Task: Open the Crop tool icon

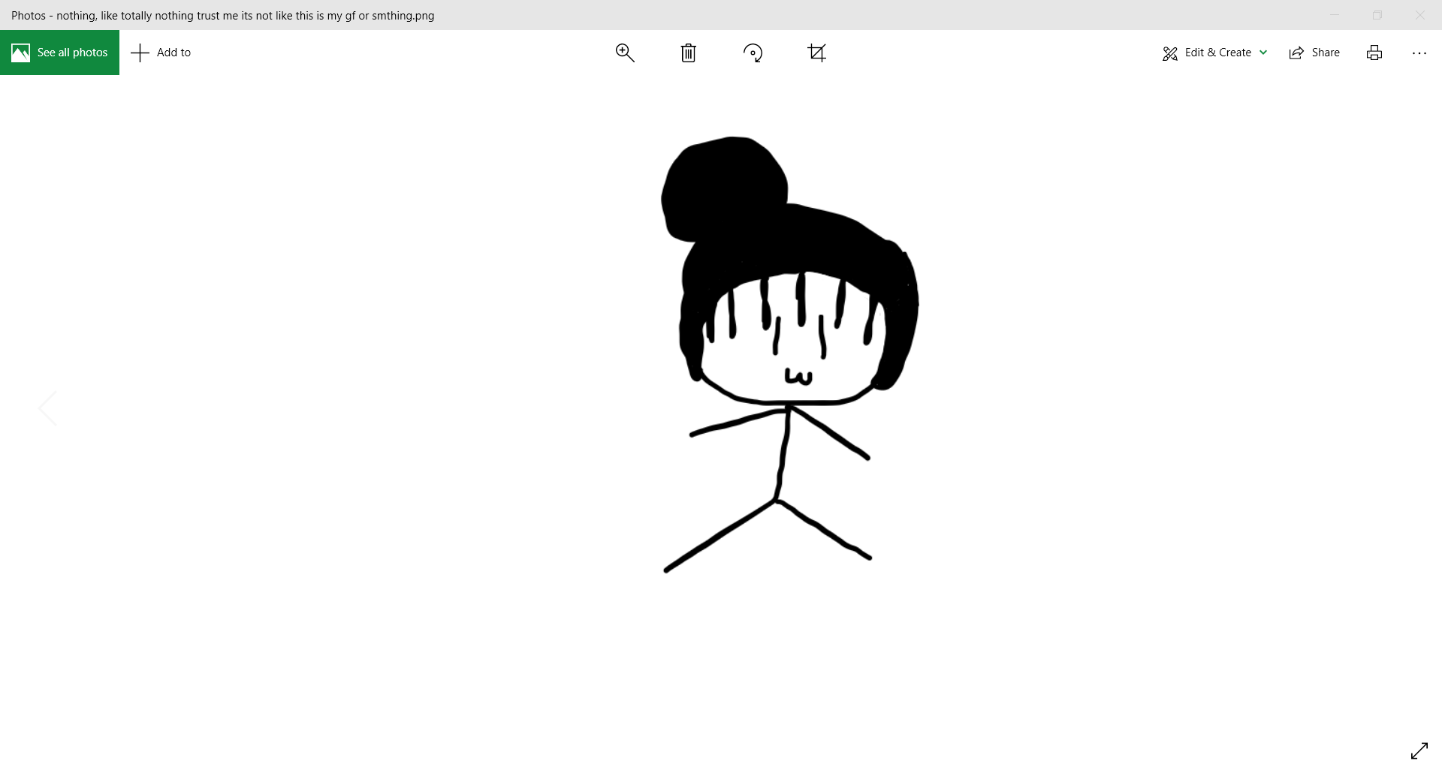Action: coord(817,53)
